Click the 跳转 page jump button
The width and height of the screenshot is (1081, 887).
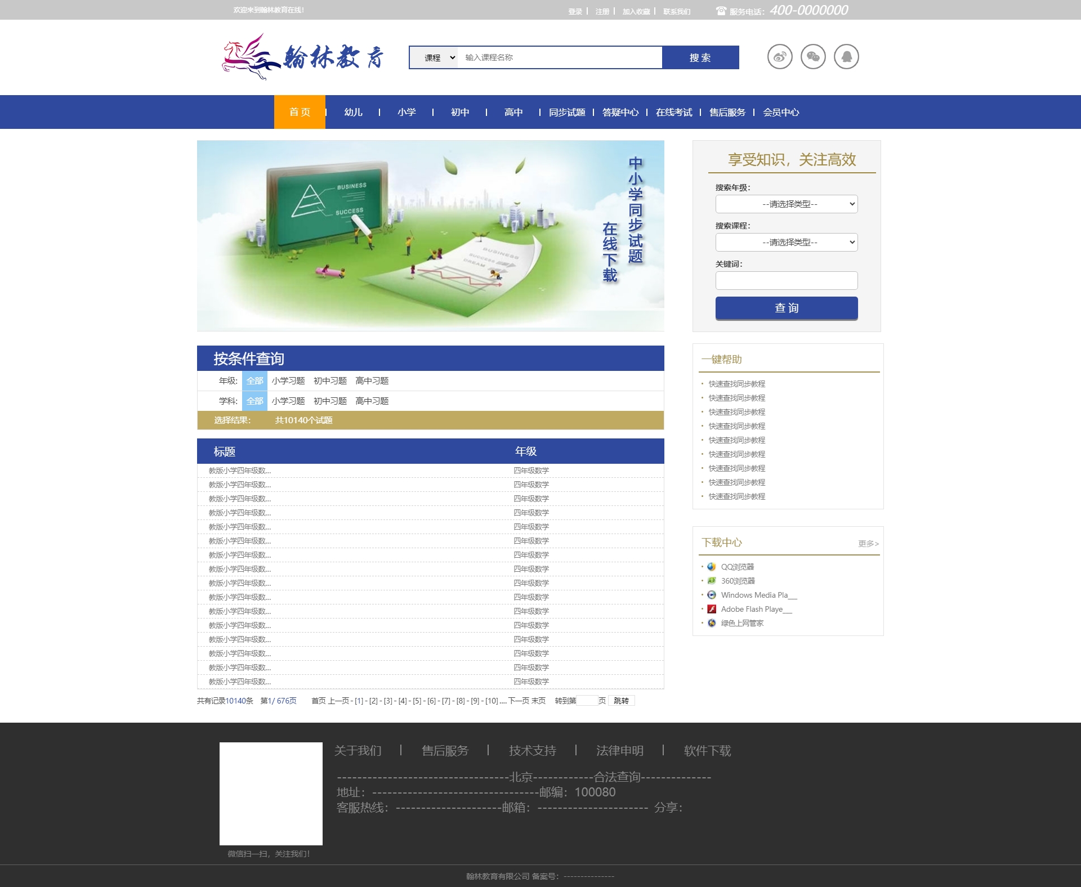[x=621, y=701]
